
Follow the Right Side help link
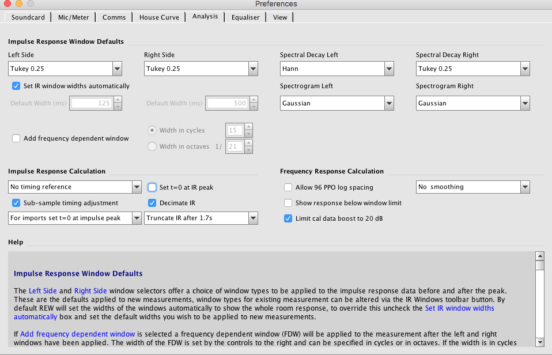point(90,291)
